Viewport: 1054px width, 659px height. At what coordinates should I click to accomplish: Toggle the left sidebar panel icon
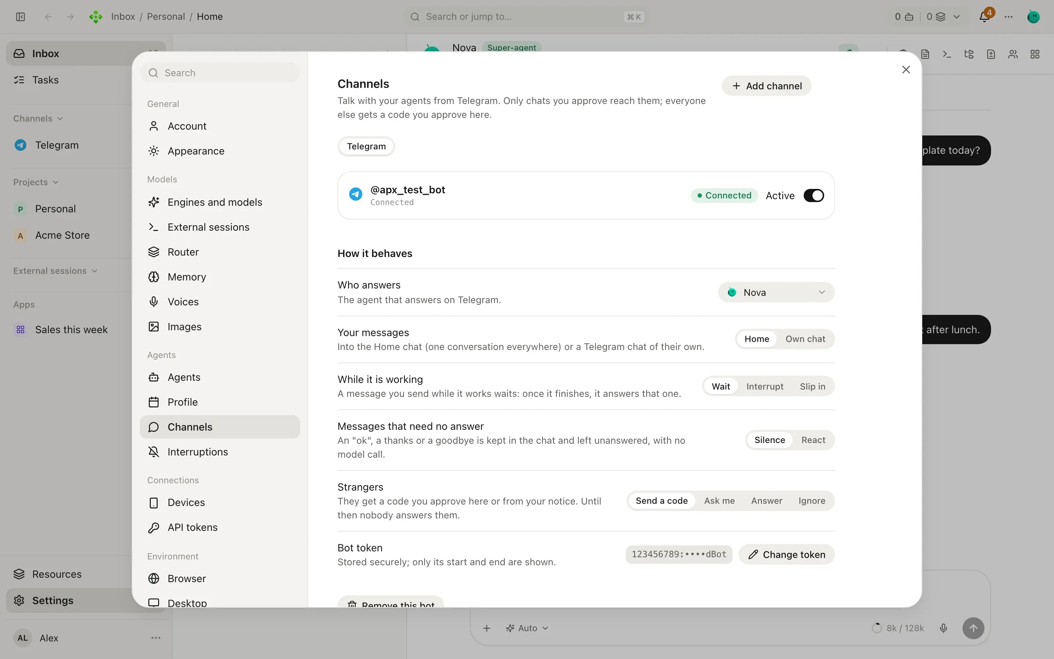[x=20, y=16]
